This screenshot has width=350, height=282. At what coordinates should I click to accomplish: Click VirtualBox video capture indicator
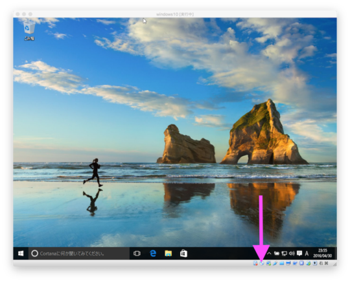pyautogui.click(x=295, y=263)
